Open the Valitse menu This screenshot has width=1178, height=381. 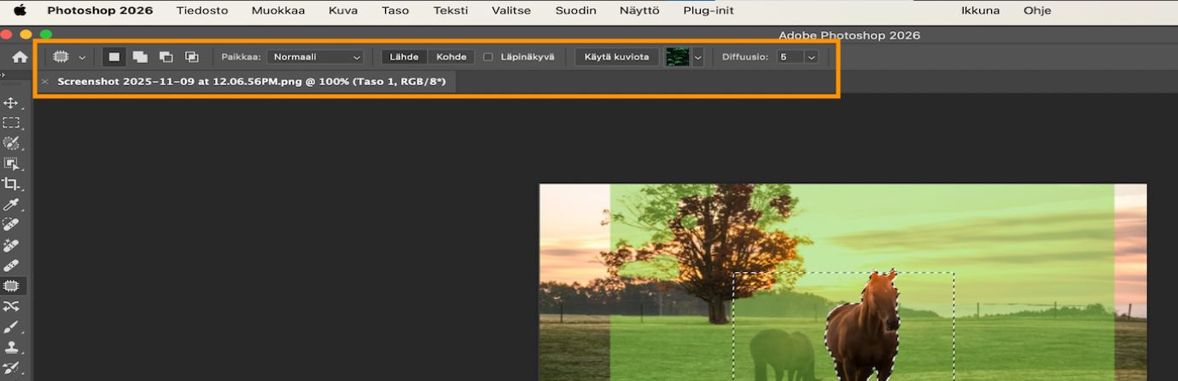click(511, 10)
